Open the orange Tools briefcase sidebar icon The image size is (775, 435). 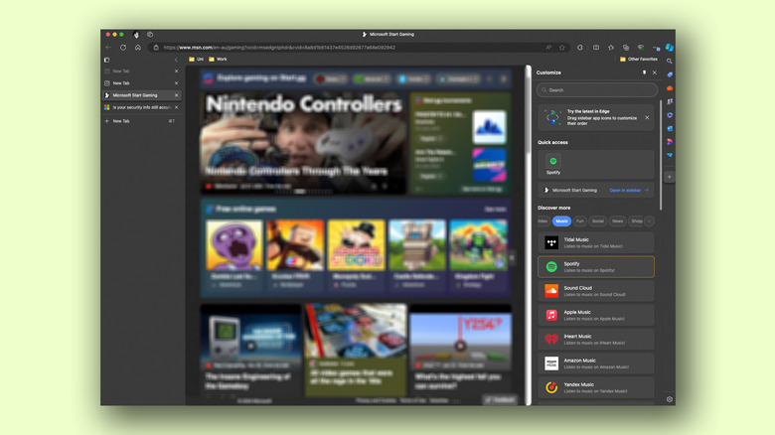click(670, 88)
